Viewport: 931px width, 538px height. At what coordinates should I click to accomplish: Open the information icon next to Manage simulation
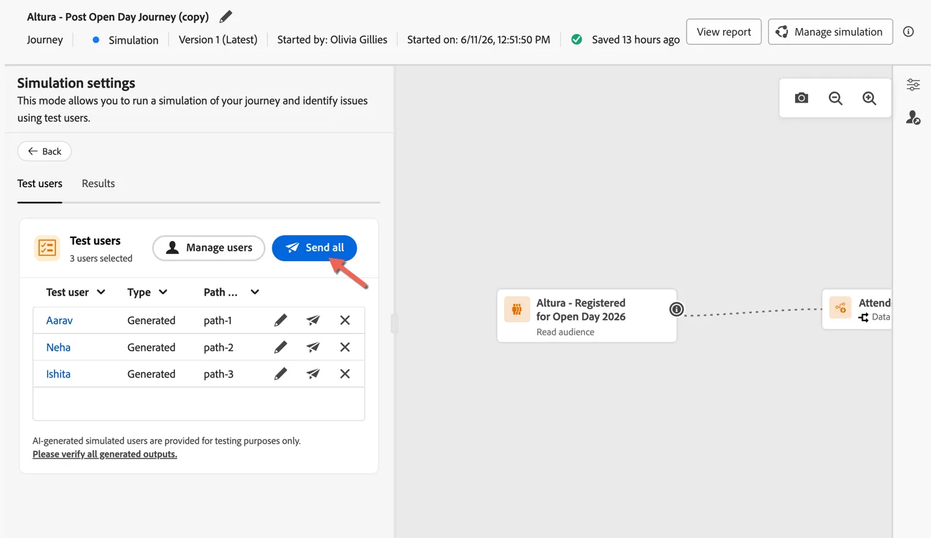click(x=908, y=32)
